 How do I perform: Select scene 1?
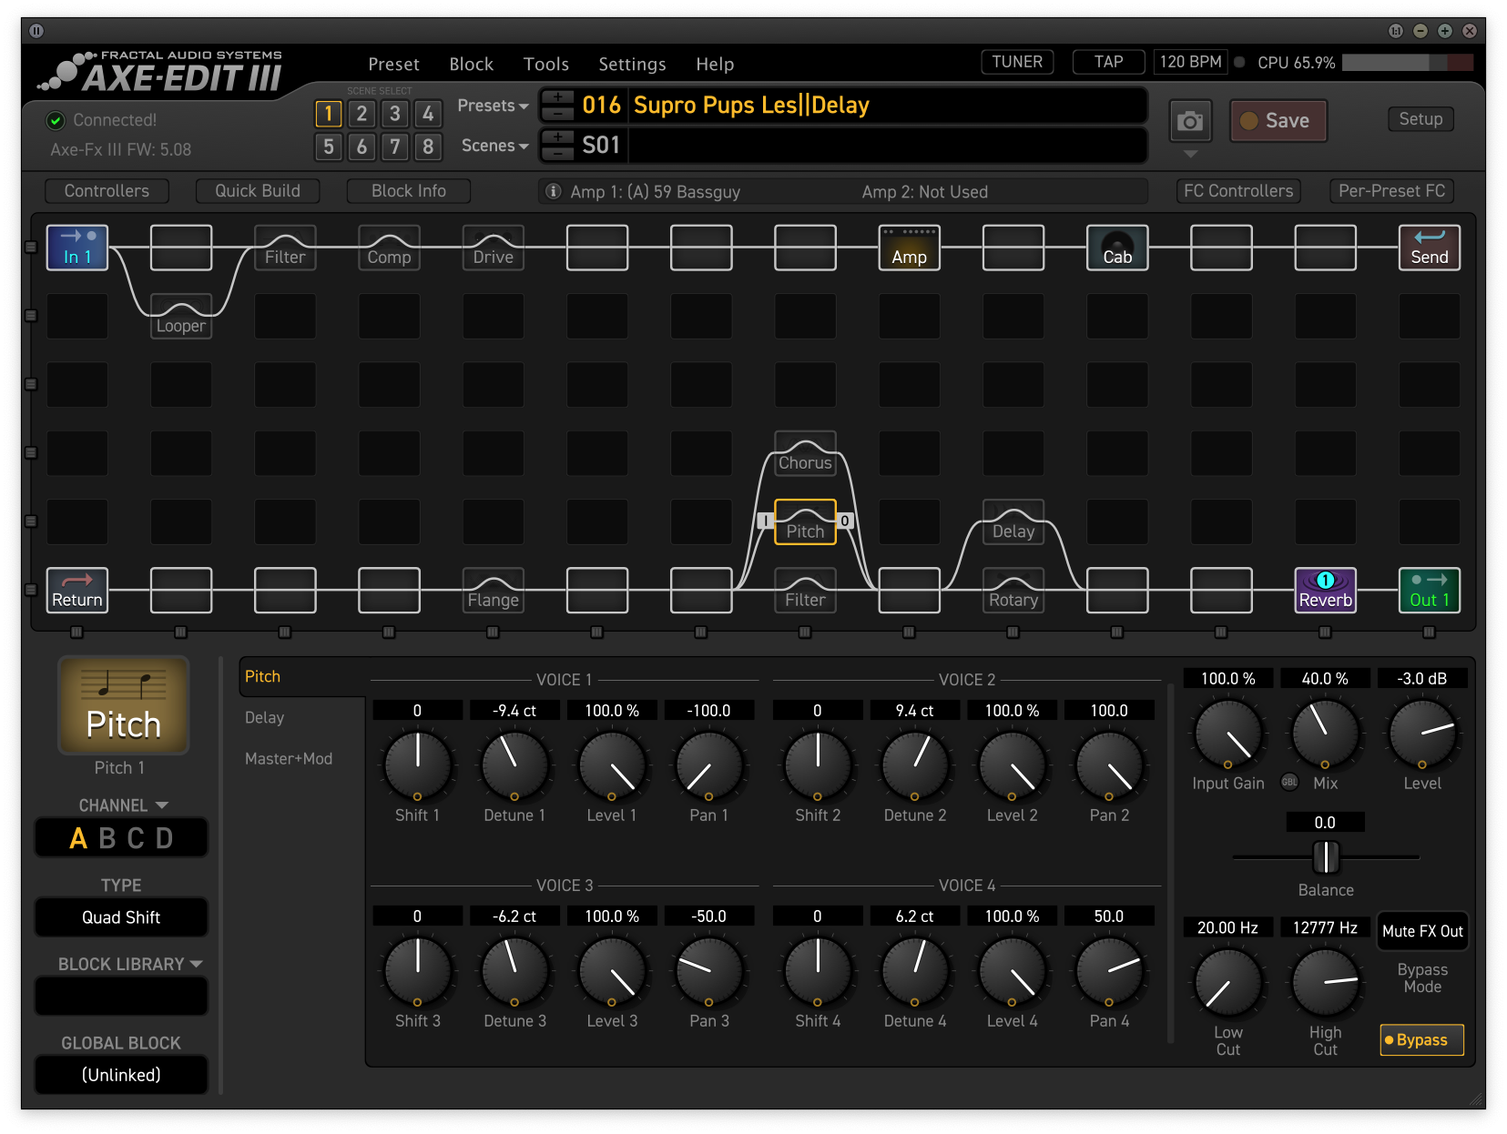(329, 114)
